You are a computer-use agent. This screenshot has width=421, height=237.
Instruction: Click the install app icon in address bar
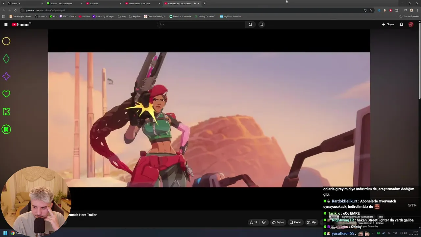click(365, 10)
